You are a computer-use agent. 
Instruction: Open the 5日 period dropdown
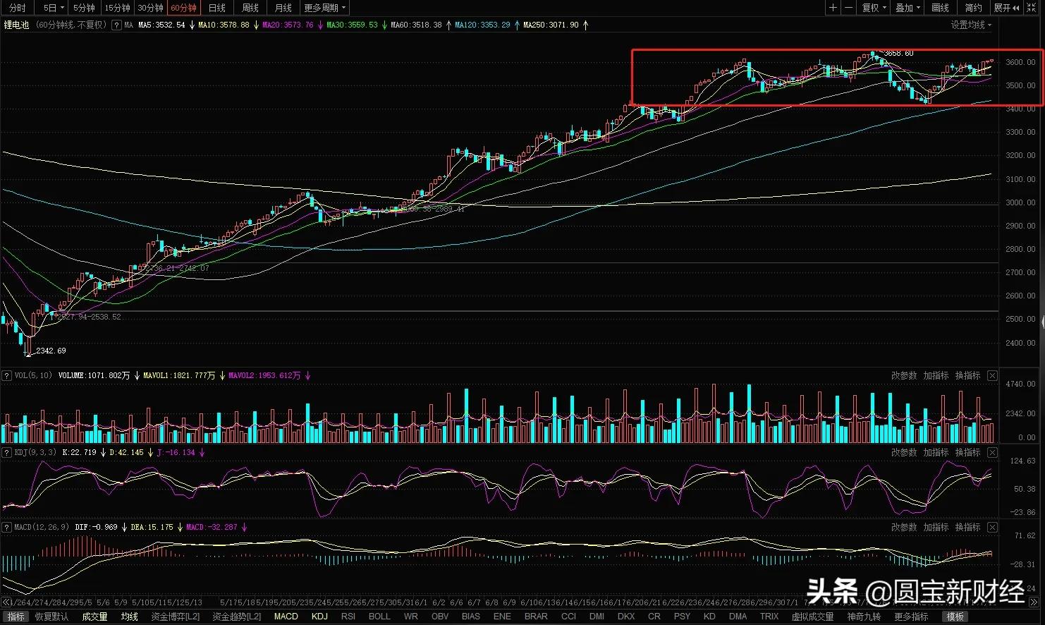[x=54, y=8]
